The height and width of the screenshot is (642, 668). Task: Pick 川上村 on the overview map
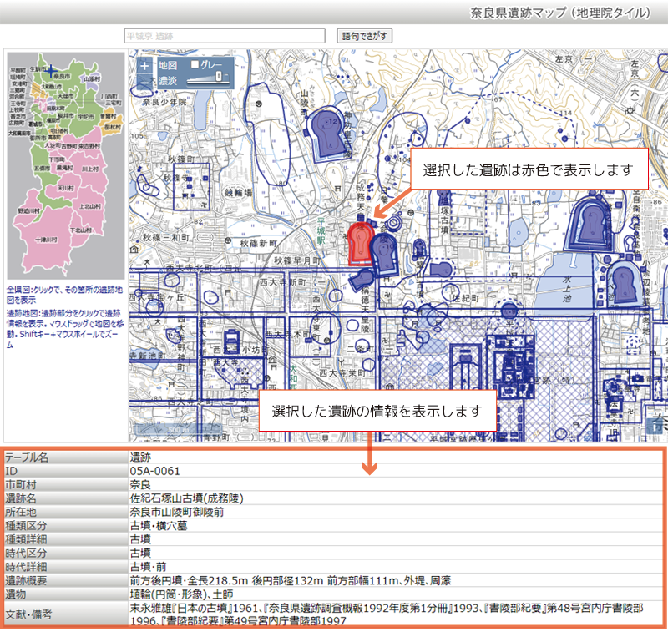[90, 169]
